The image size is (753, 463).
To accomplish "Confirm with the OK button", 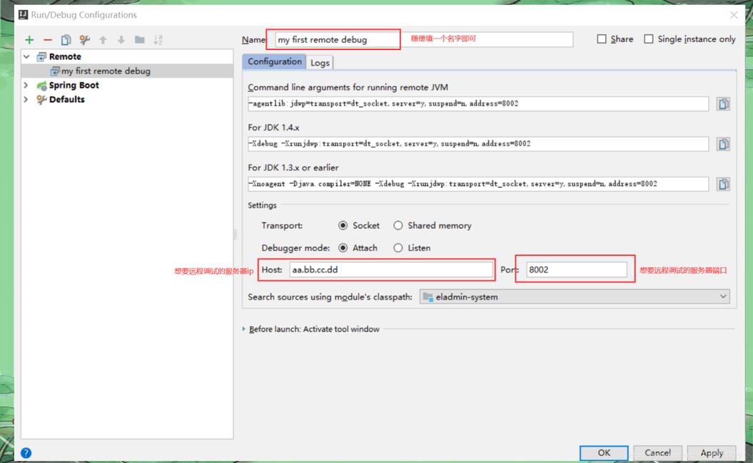I will tap(604, 452).
